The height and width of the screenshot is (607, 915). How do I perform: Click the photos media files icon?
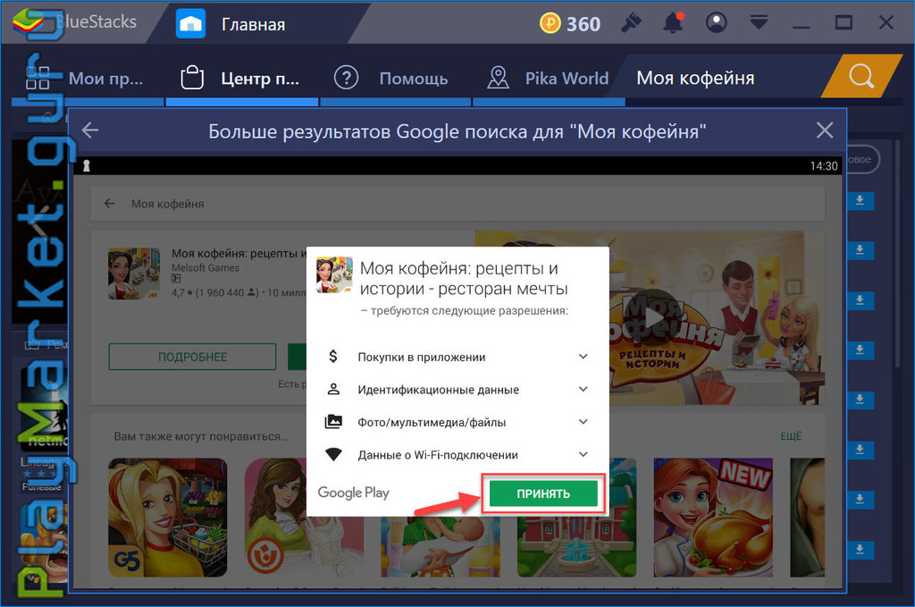click(x=333, y=422)
